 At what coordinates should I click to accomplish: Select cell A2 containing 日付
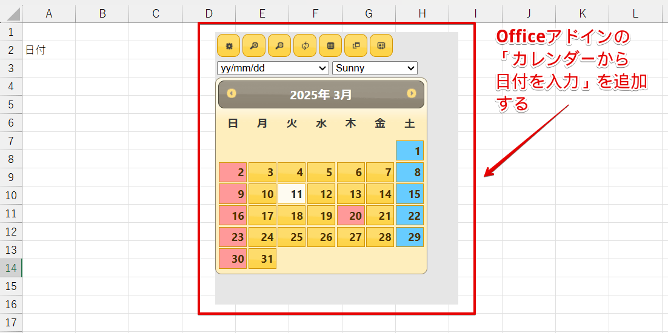(48, 50)
